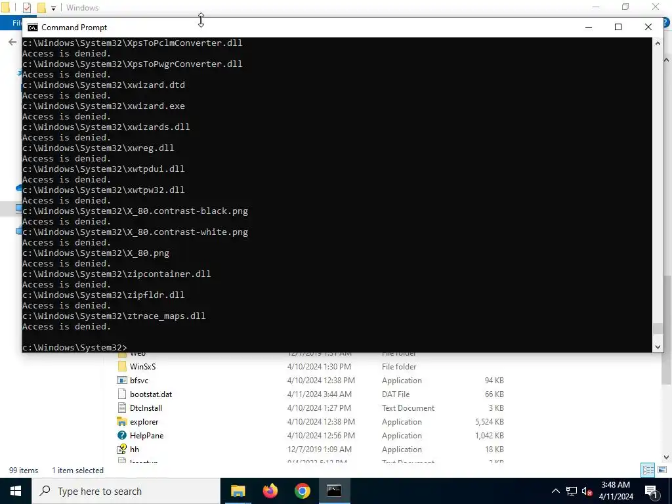Open the WinSxS folder icon
This screenshot has width=672, height=504.
pos(122,366)
